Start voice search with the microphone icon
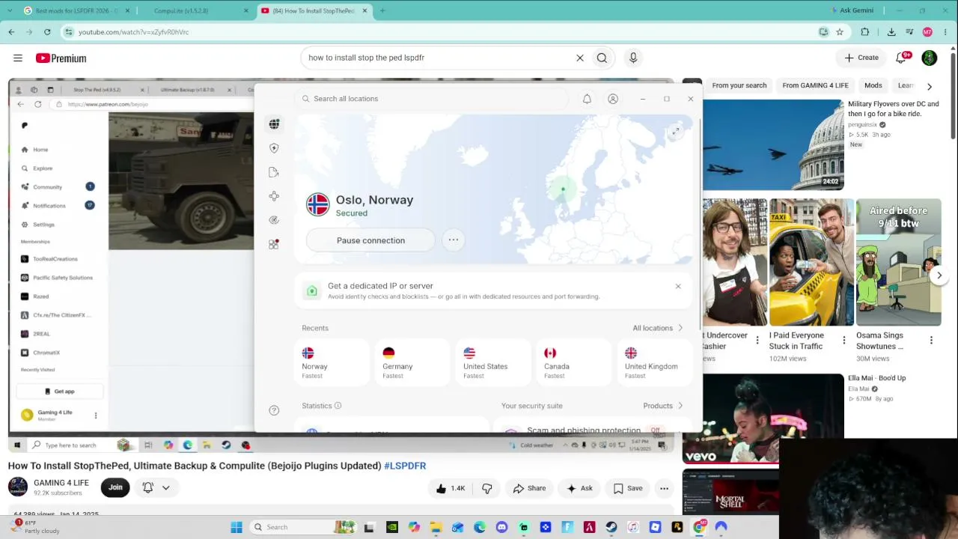The image size is (958, 539). (x=633, y=58)
